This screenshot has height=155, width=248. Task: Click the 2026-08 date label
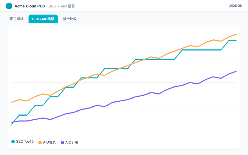[x=235, y=6]
